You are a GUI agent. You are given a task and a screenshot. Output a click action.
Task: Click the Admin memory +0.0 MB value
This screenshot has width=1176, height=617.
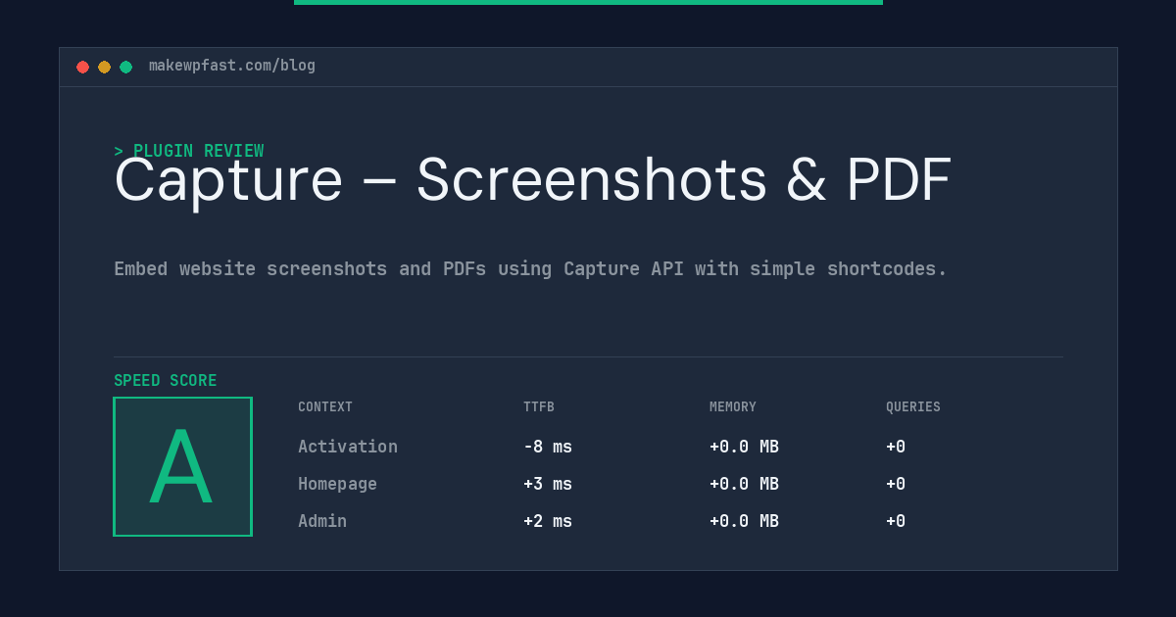coord(744,521)
